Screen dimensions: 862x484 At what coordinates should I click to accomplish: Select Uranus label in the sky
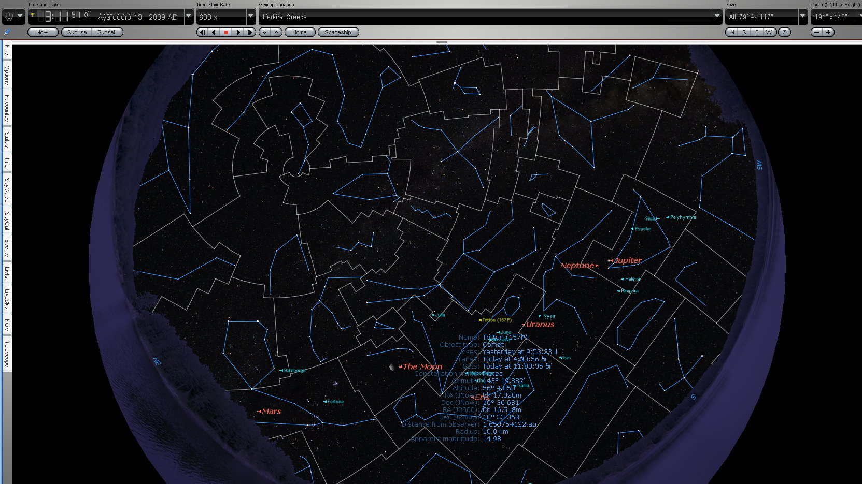click(540, 325)
